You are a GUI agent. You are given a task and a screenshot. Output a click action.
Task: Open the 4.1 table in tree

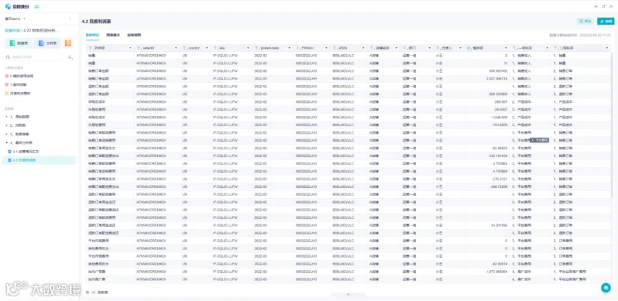click(x=23, y=152)
